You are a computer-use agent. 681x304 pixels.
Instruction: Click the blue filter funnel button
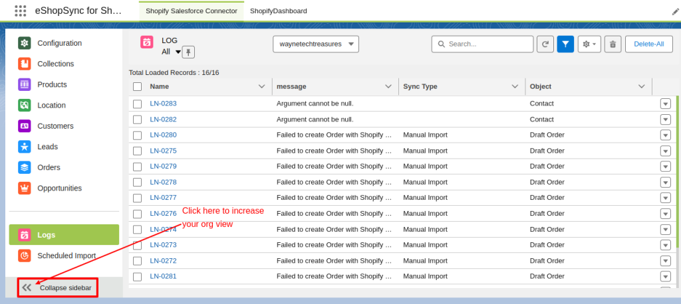tap(565, 44)
